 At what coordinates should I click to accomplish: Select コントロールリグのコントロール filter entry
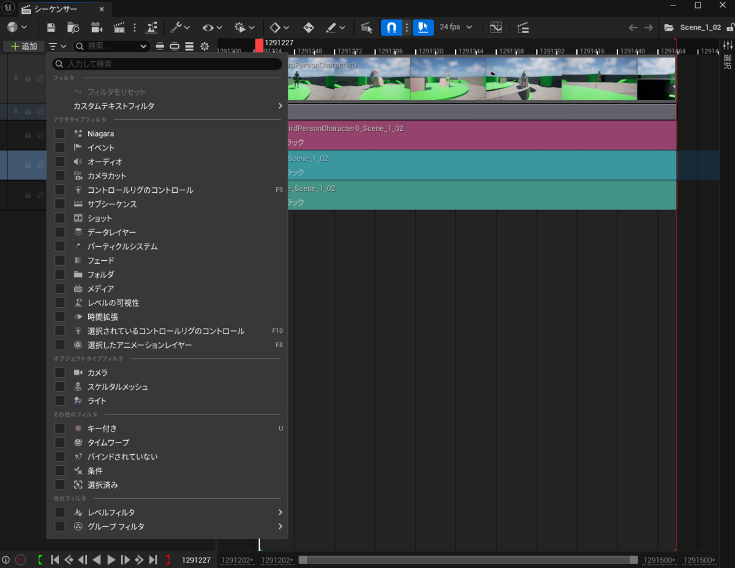point(167,190)
